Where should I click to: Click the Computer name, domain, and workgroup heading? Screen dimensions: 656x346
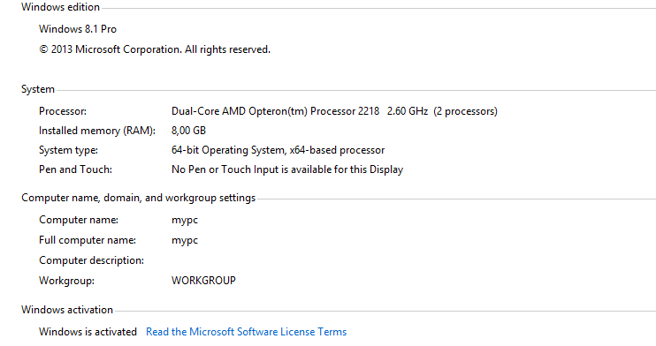139,198
